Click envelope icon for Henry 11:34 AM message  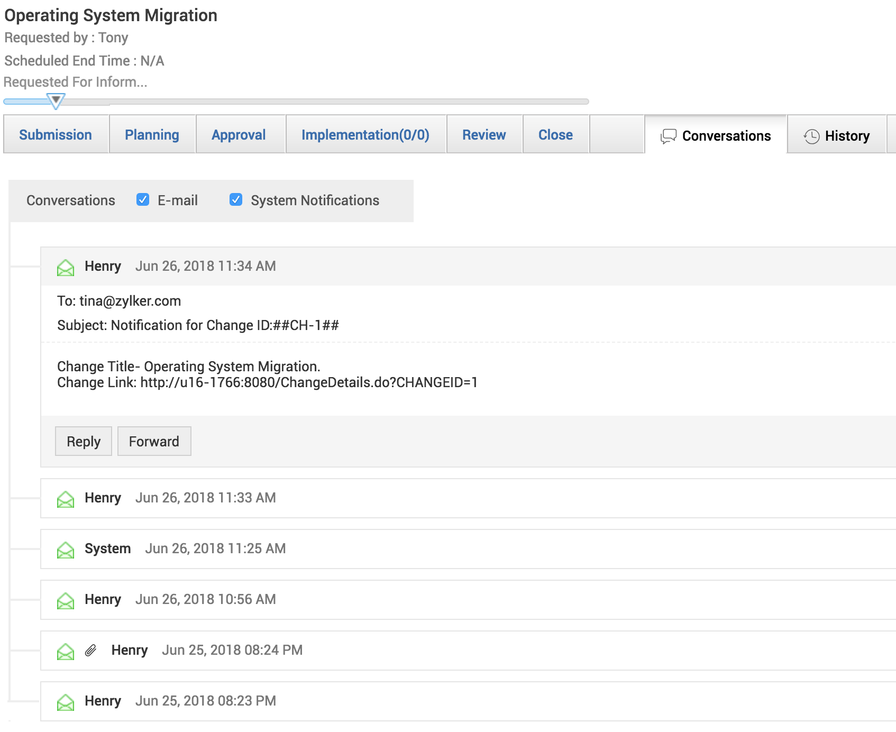[66, 268]
